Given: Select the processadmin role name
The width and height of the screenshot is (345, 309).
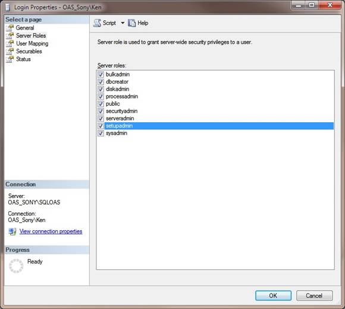Looking at the screenshot, I should click(122, 97).
